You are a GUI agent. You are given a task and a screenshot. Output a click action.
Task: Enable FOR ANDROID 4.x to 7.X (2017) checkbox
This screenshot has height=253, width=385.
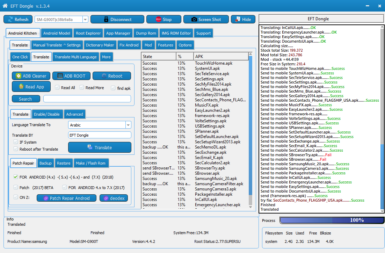(65, 187)
